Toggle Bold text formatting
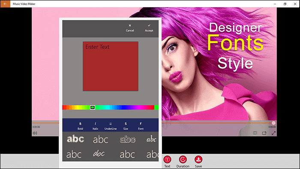Image resolution: width=300 pixels, height=169 pixels. 80,126
